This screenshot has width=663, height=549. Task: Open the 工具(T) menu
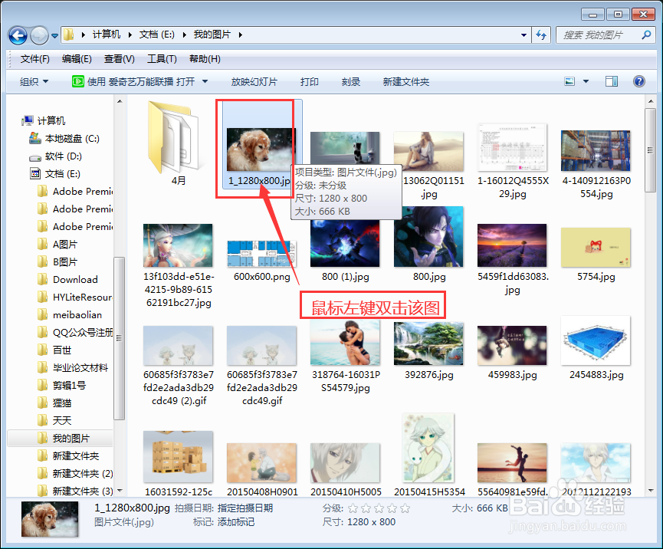pos(160,59)
